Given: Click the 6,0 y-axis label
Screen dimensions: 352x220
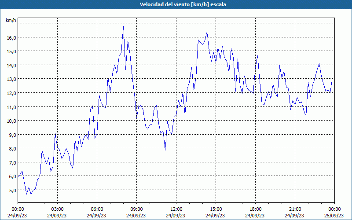Looking at the screenshot, I should point(12,176).
